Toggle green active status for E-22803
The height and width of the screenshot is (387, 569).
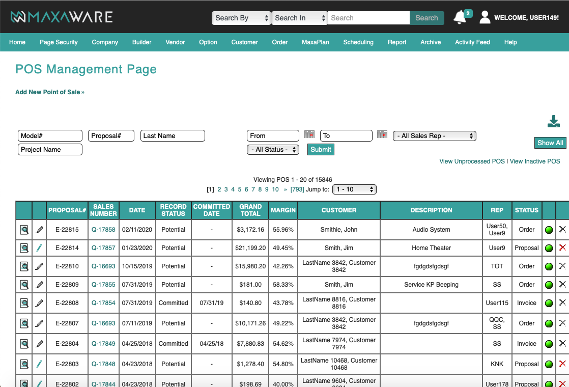point(549,364)
